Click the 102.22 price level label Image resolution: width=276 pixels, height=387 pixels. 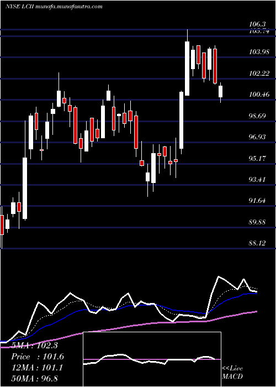click(x=259, y=74)
